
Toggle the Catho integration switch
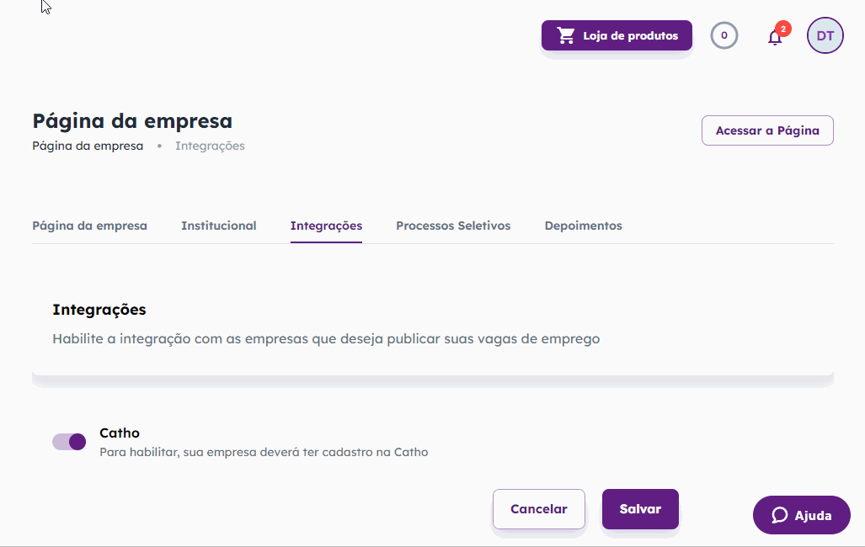pyautogui.click(x=69, y=442)
